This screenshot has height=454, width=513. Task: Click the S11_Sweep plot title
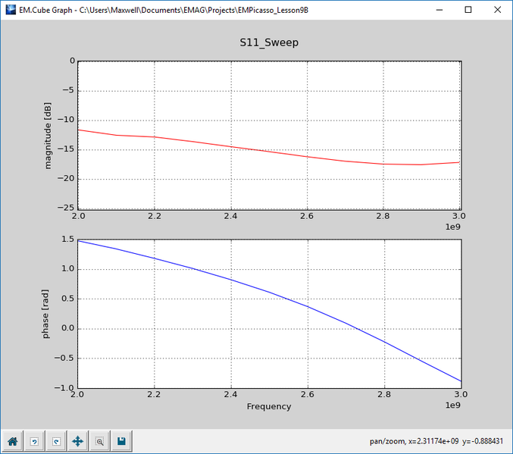[269, 42]
